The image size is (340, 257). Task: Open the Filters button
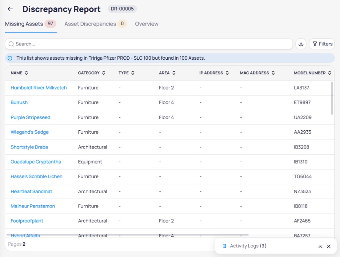[322, 44]
